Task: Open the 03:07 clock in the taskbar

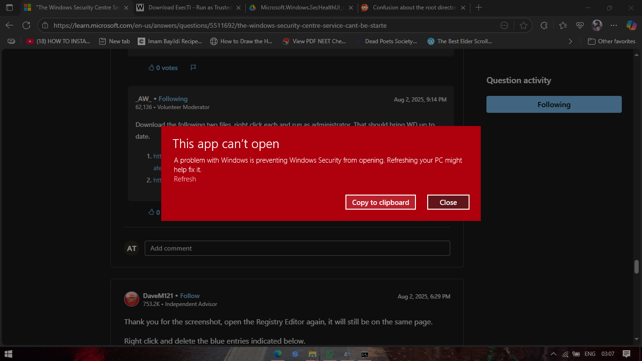Action: [x=608, y=354]
